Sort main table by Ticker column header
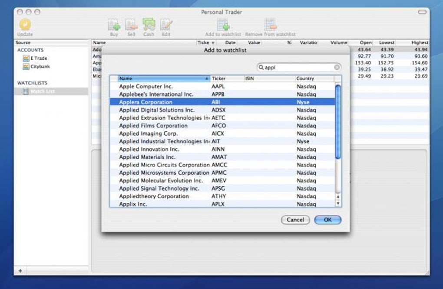443x289 pixels. (206, 42)
